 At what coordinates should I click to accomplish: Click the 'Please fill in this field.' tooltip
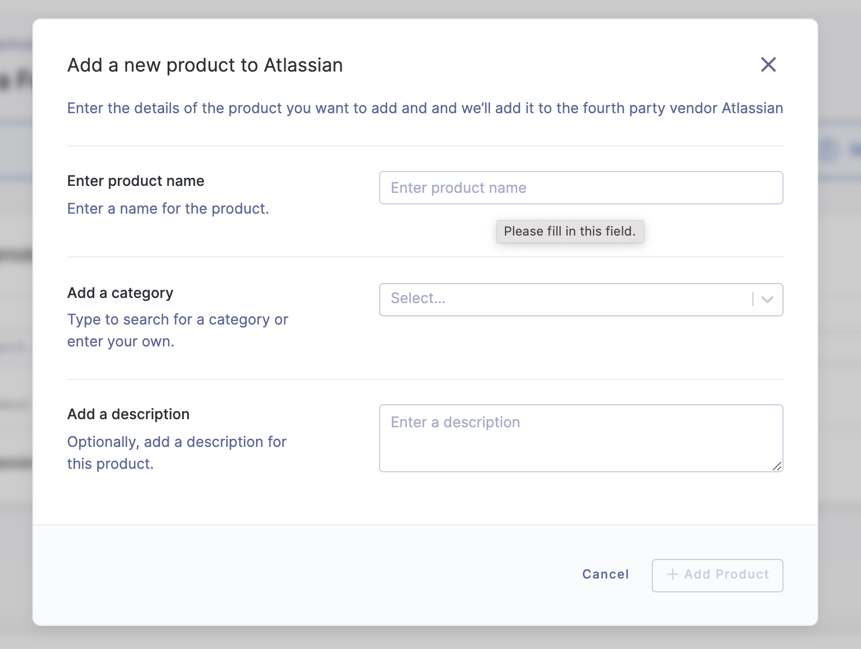click(570, 231)
